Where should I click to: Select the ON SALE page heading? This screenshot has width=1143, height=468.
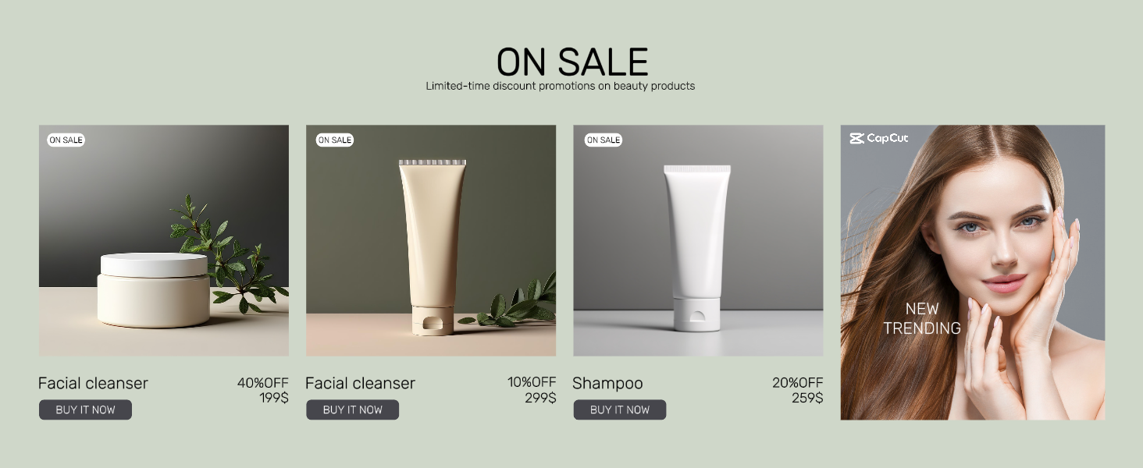[x=572, y=62]
